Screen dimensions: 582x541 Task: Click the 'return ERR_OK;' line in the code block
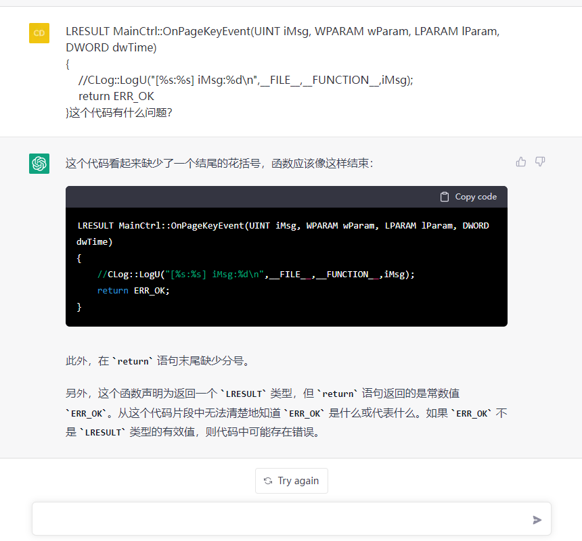point(133,291)
